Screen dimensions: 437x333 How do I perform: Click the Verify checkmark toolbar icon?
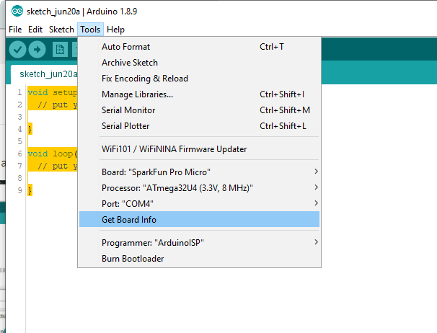(17, 50)
